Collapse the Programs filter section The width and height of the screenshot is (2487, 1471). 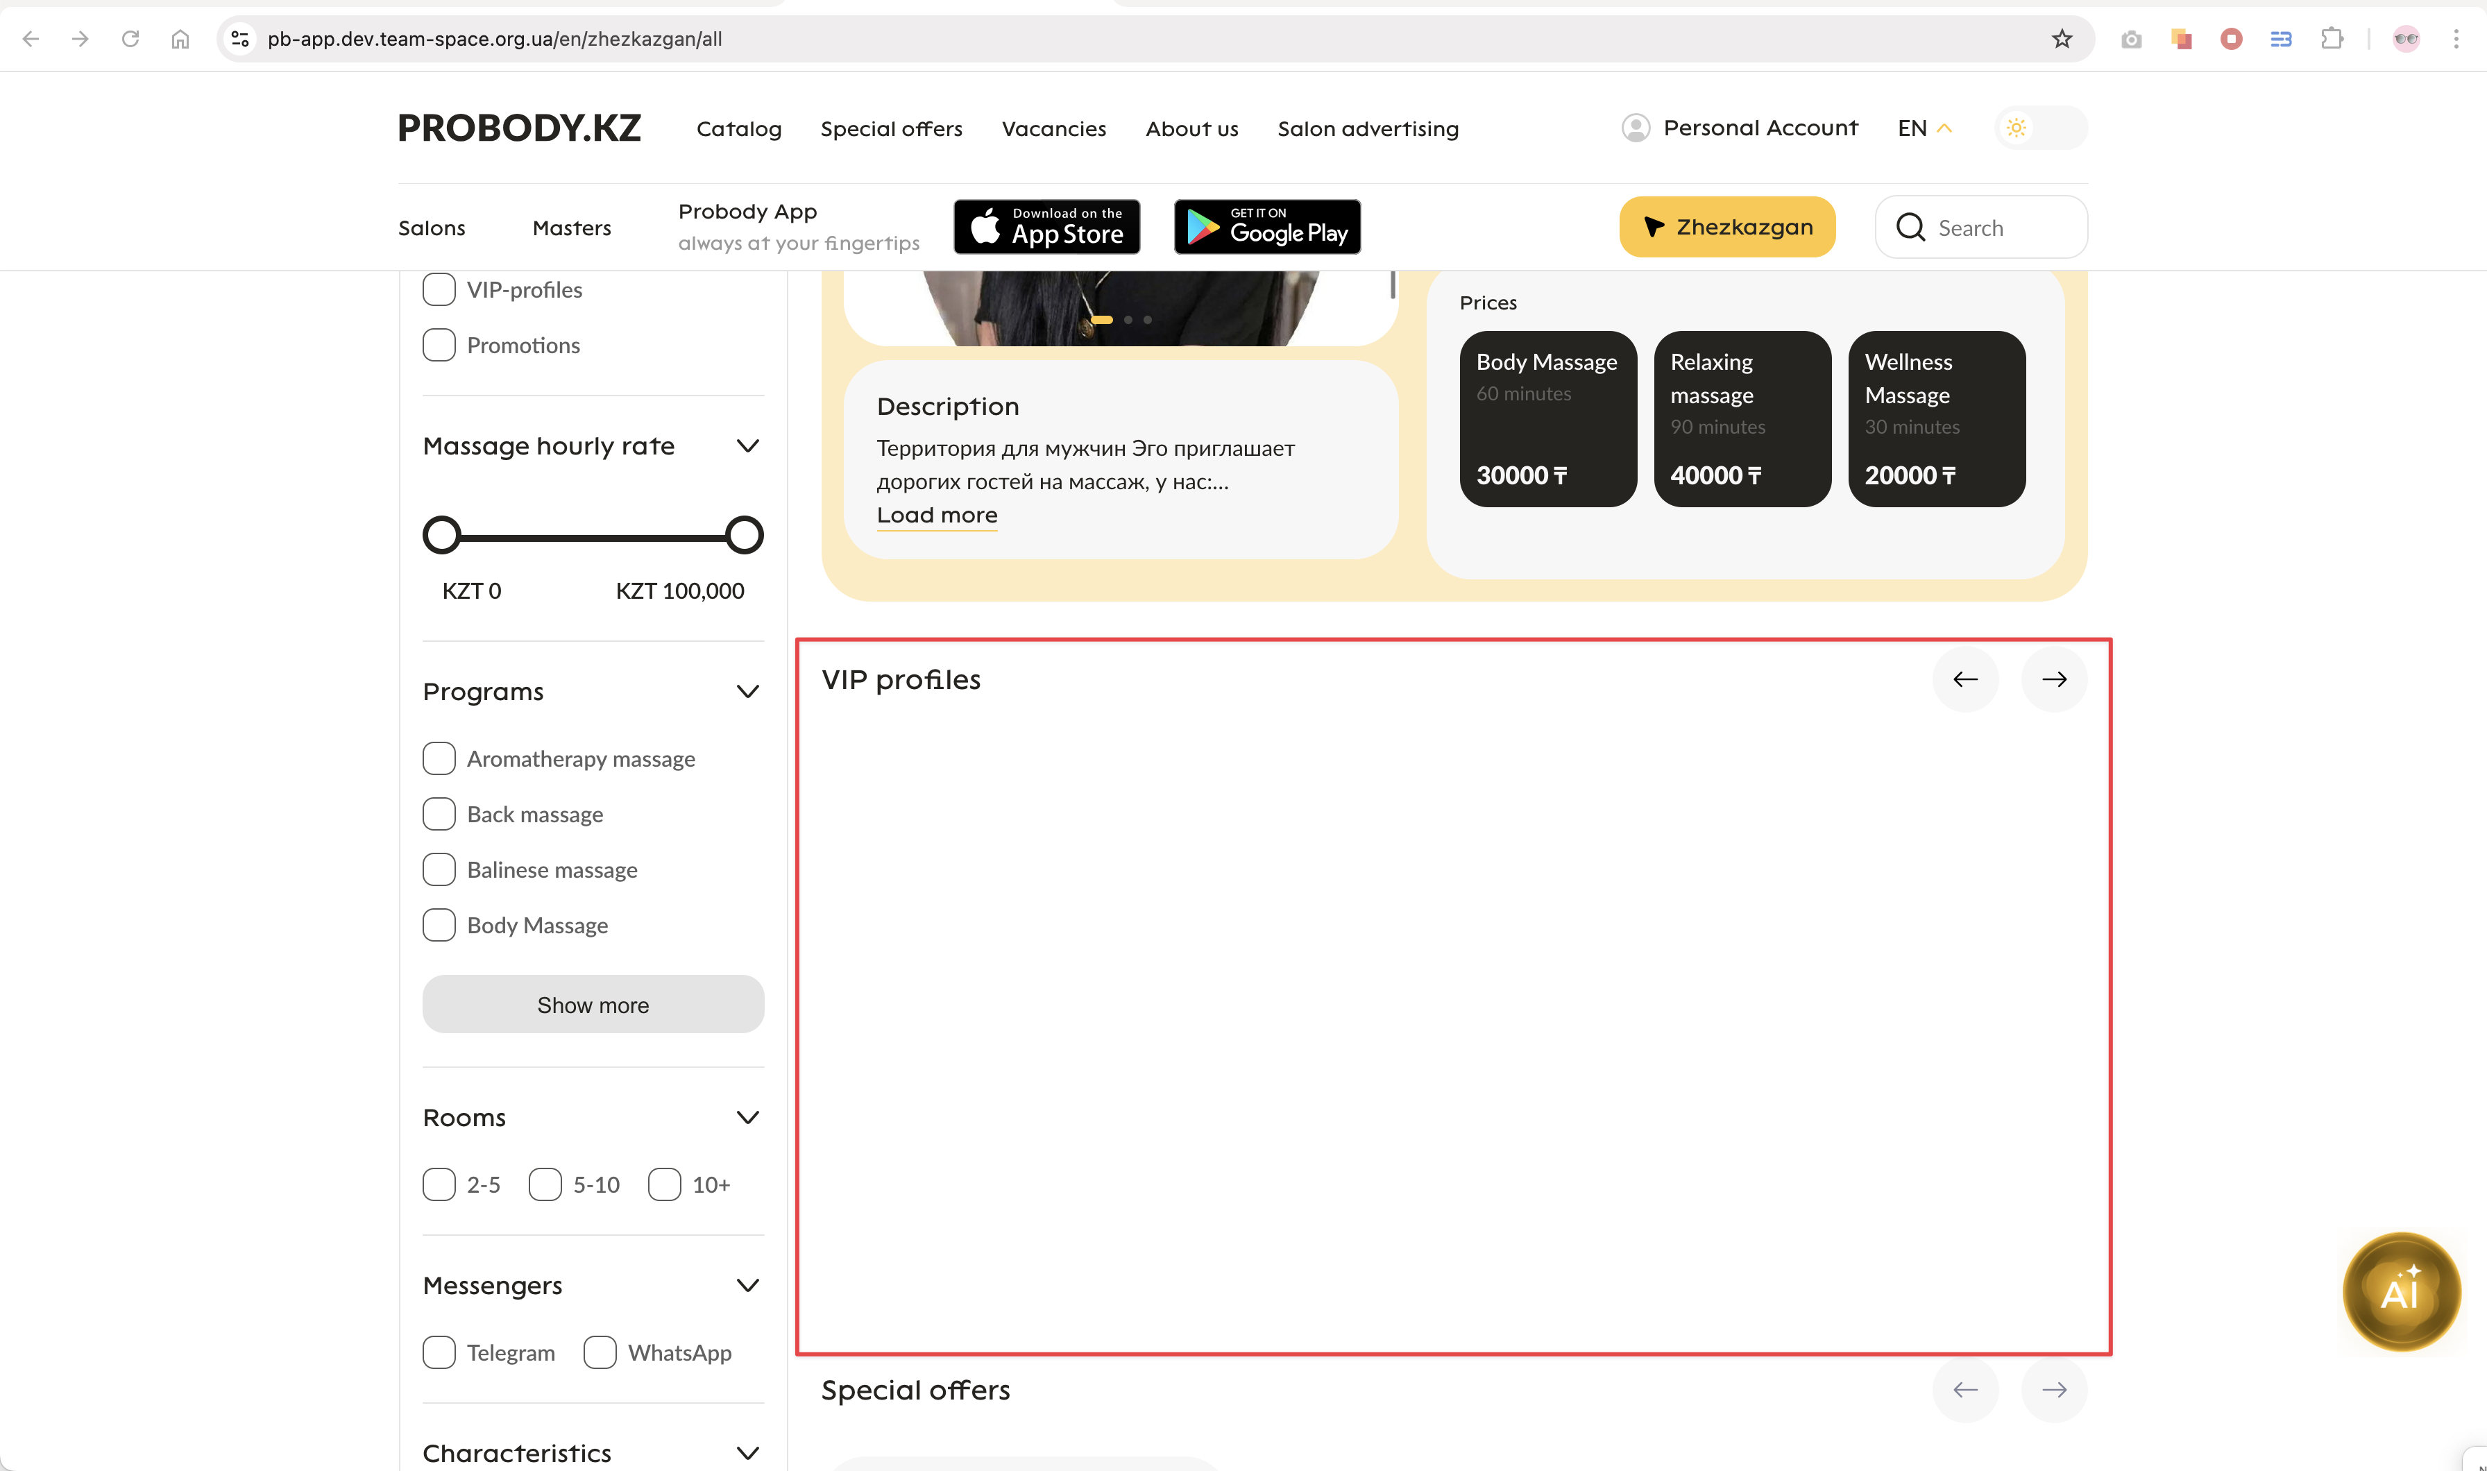(x=747, y=691)
